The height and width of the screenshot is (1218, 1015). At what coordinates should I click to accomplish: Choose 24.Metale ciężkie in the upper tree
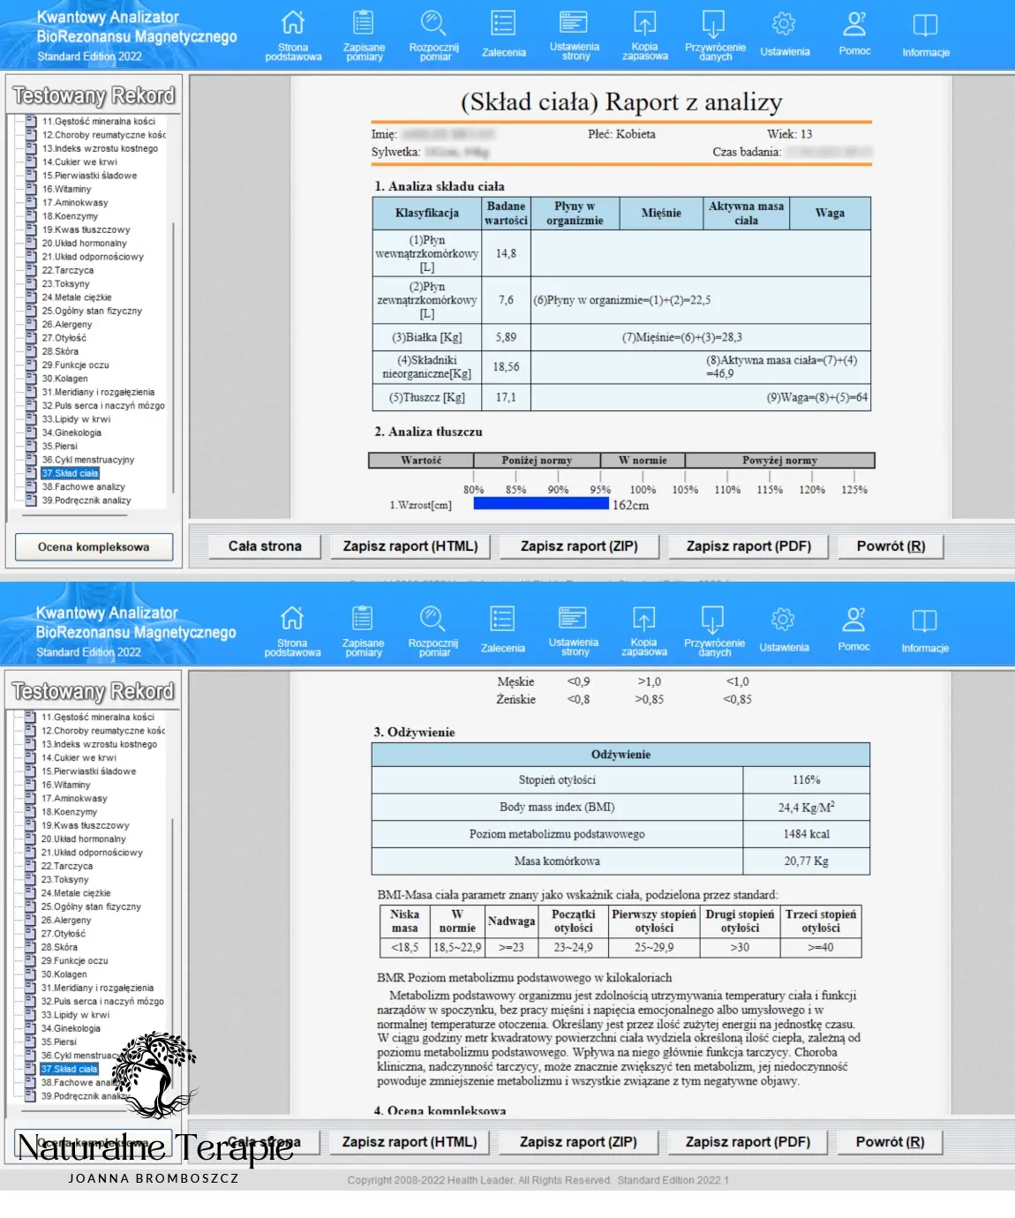click(x=77, y=297)
